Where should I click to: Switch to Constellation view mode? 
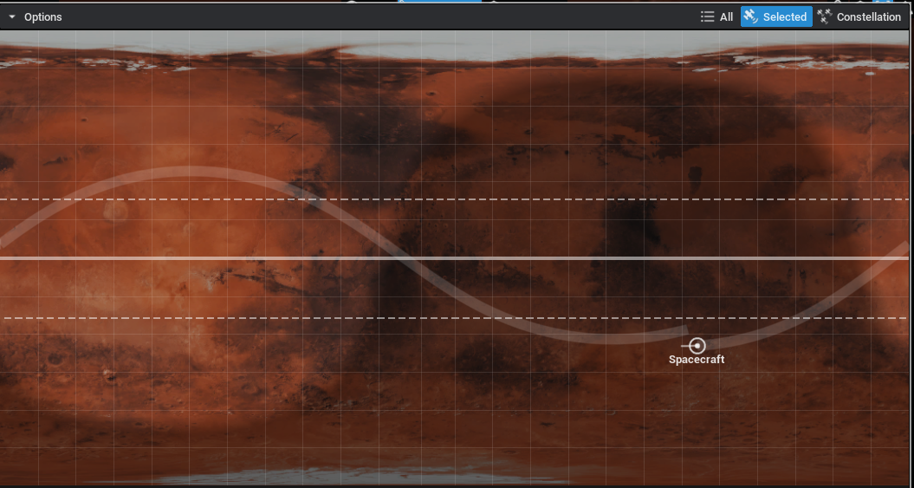click(868, 16)
